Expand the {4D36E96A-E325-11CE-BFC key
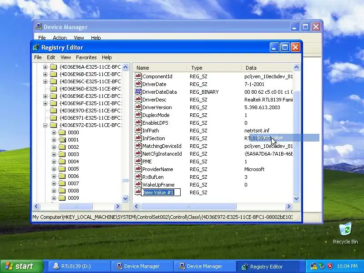Screen dimensions: 364x273 click(45, 67)
